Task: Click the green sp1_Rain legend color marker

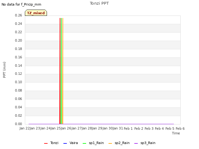Action: click(x=84, y=143)
